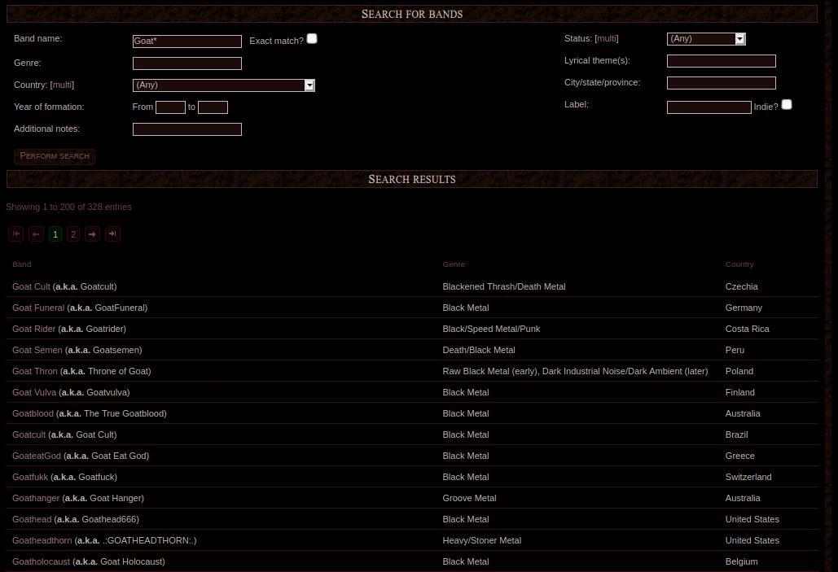Sort results by Band column header
The width and height of the screenshot is (838, 572).
coord(22,264)
